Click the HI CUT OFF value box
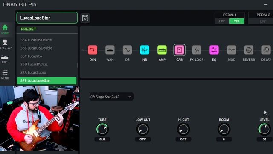This screenshot has height=154, width=273. coord(183,139)
